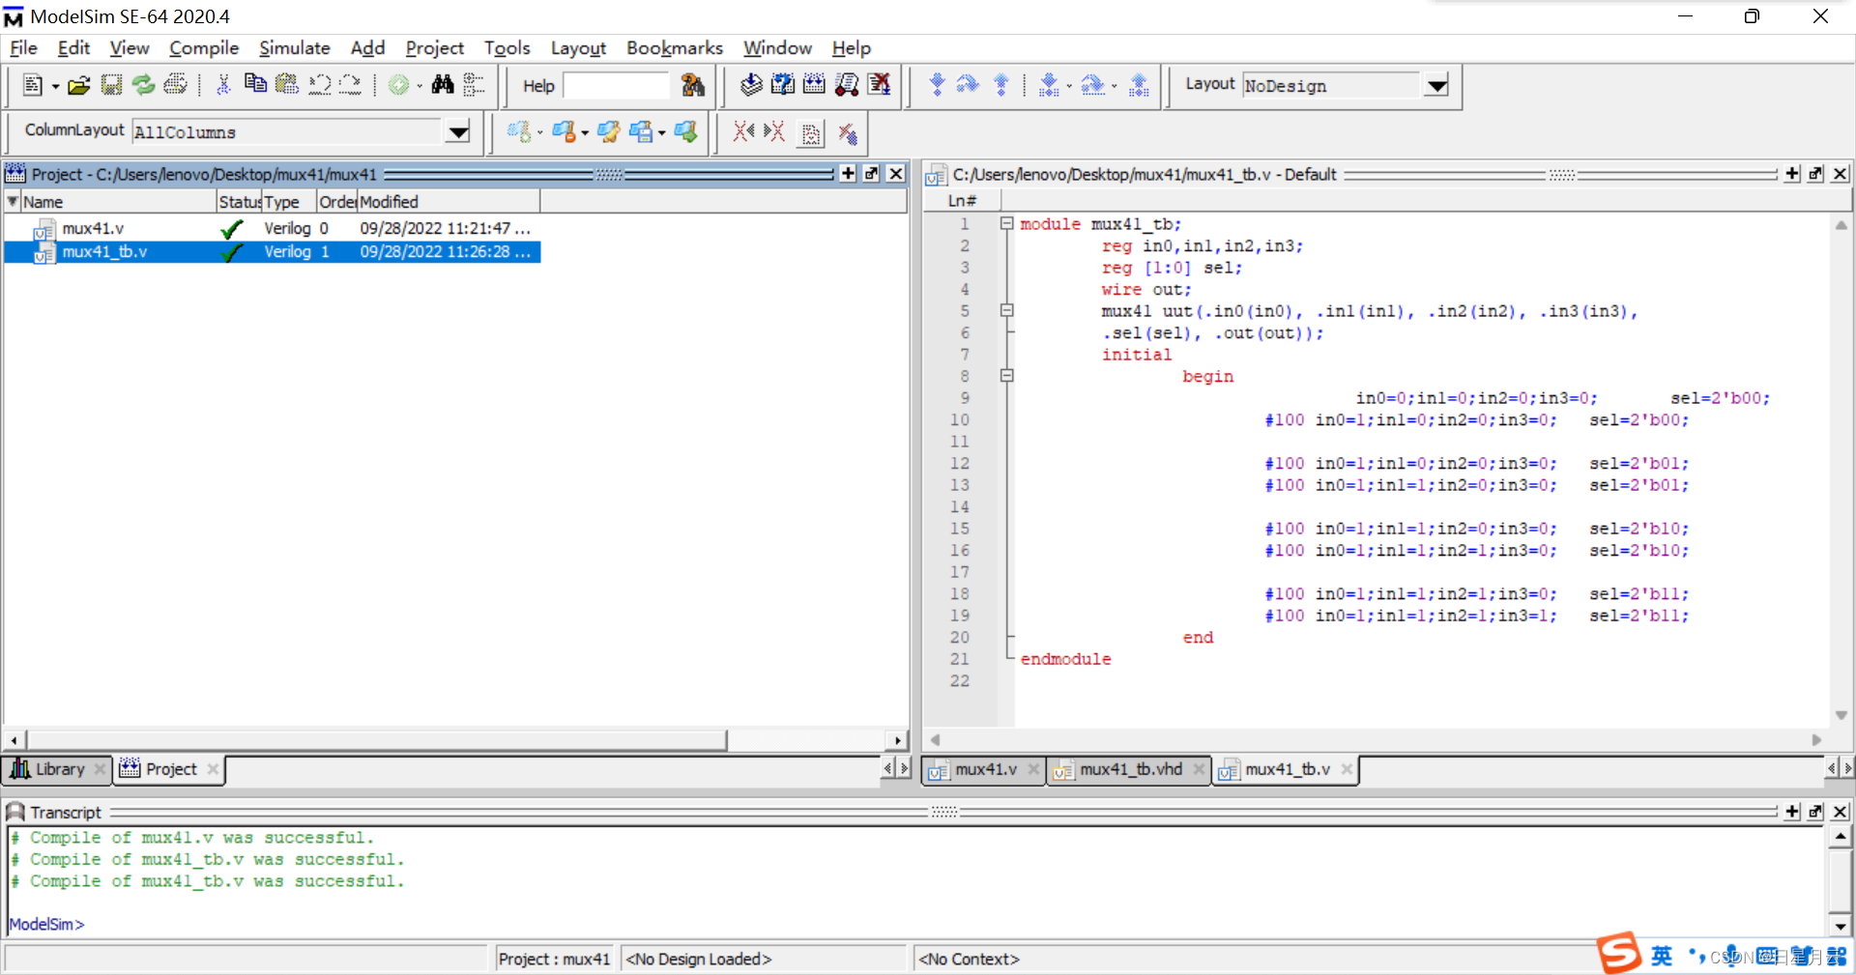1856x975 pixels.
Task: Collapse the module fold on line 1
Action: pos(1006,223)
